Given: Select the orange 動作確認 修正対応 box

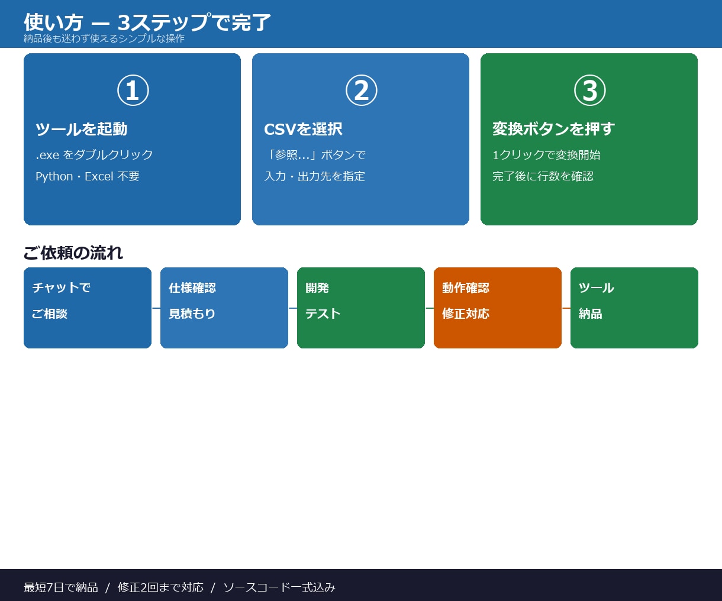Looking at the screenshot, I should 498,308.
